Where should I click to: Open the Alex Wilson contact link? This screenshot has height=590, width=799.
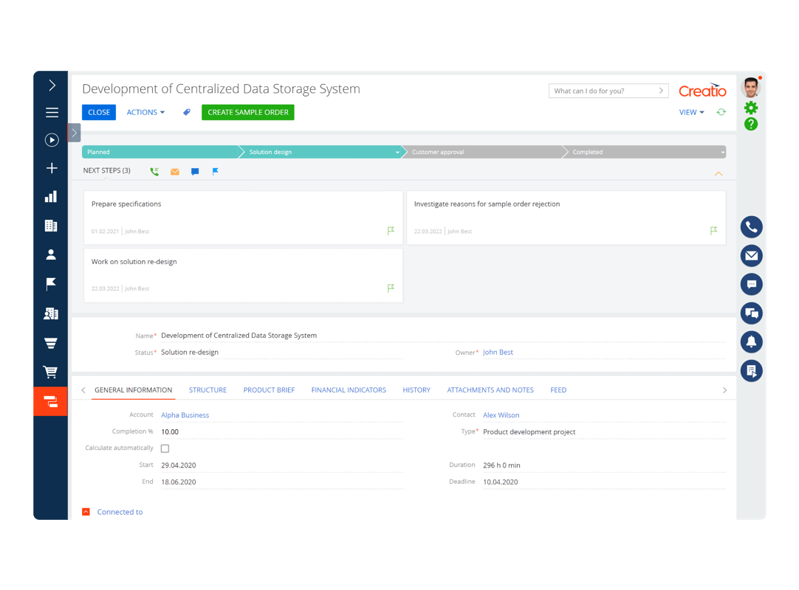tap(501, 415)
